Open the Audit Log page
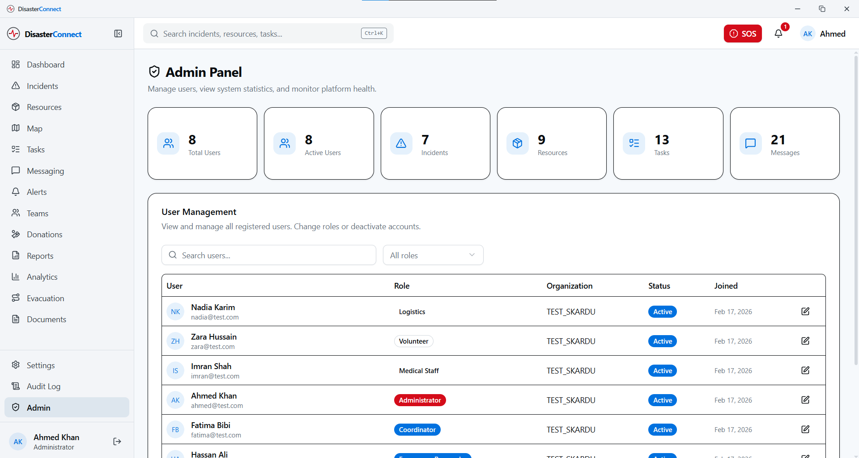859x458 pixels. (43, 386)
